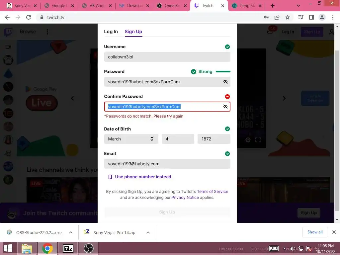Open Twitch header more options dots
Screen dimensions: 340x255
[47, 32]
